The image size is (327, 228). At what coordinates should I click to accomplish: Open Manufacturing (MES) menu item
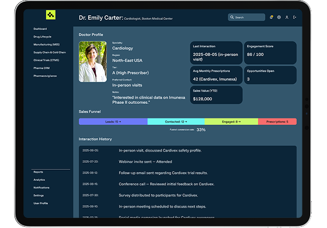pyautogui.click(x=47, y=44)
